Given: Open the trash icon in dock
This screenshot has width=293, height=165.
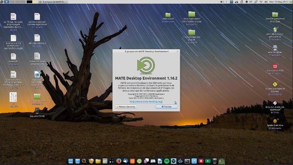Looking at the screenshot, I should (215, 161).
